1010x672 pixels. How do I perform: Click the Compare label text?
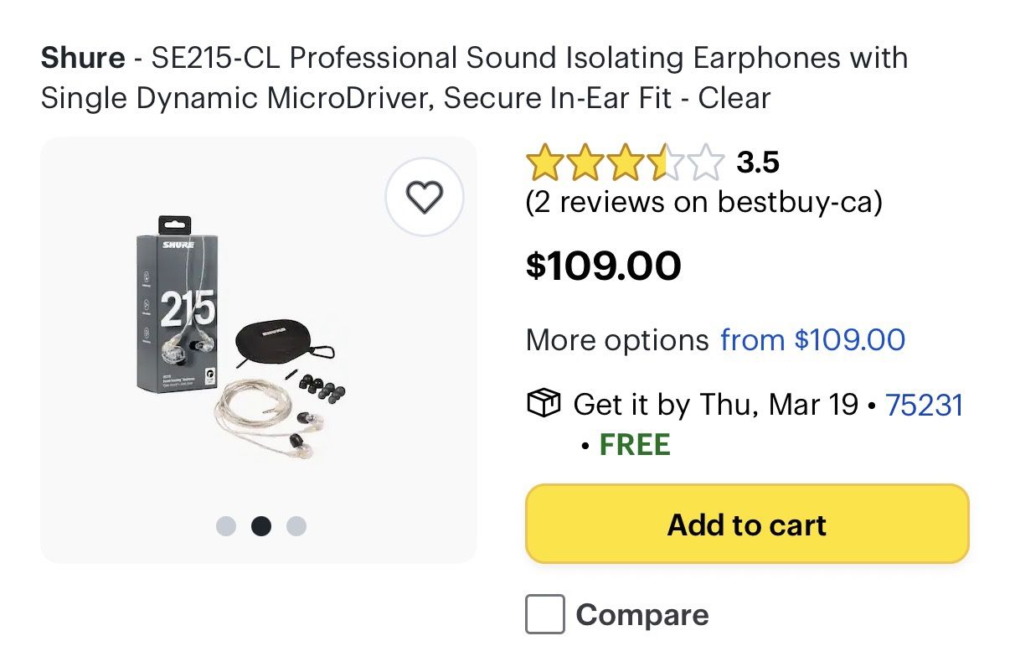click(642, 615)
